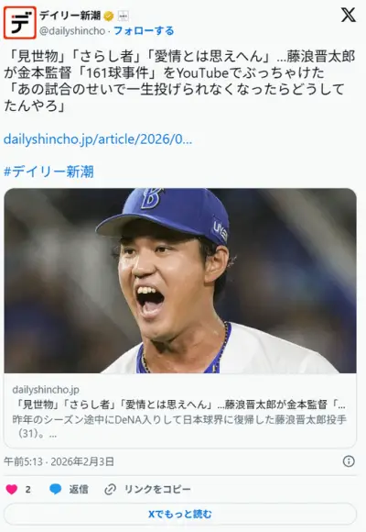Open the info icon near timestamp
The image size is (366, 532).
(349, 461)
